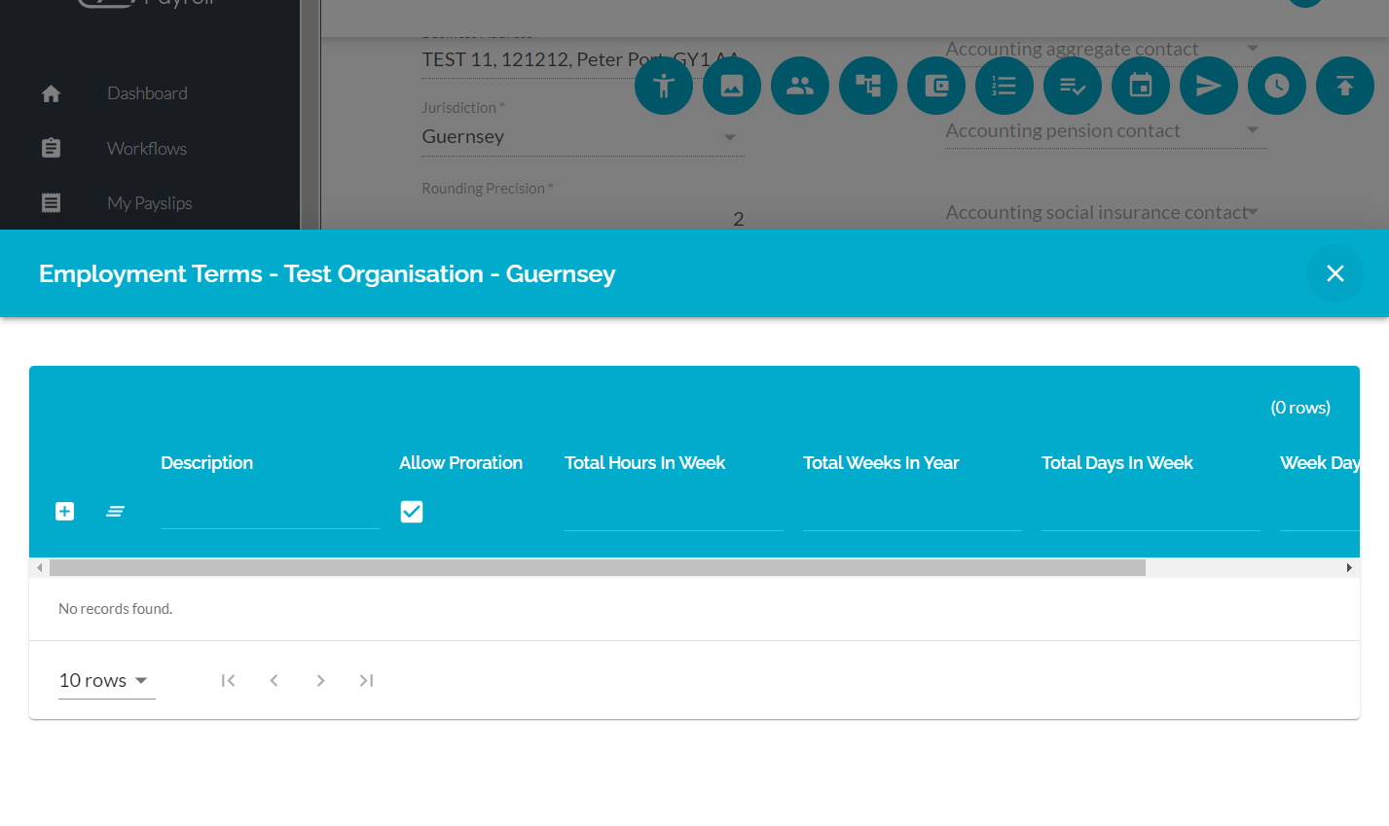Open the Jurisdiction Guernsey dropdown
The image size is (1389, 826).
point(582,137)
